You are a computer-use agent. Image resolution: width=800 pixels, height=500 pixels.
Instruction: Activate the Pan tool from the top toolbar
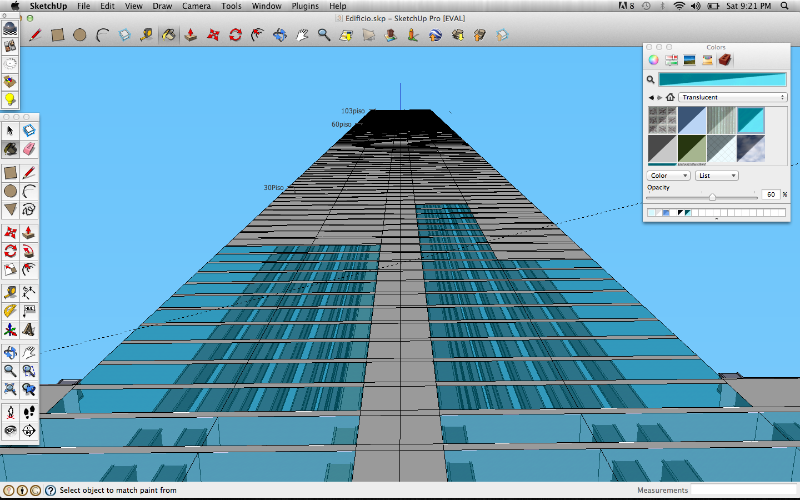tap(302, 34)
